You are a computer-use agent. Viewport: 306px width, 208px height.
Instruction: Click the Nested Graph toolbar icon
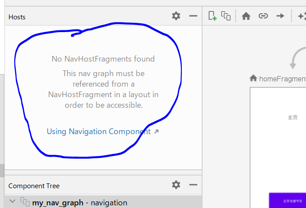(226, 16)
